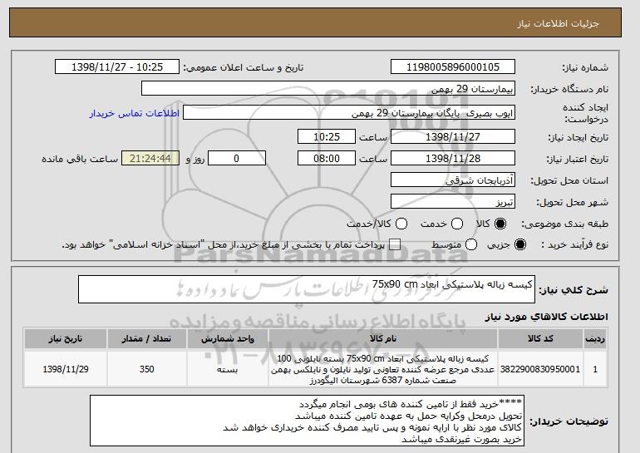Click the request creator field ایوب بصیری

click(x=349, y=113)
